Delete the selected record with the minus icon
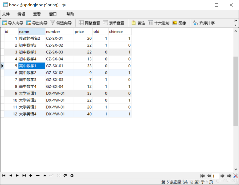This screenshot has height=185, width=239. point(38,175)
